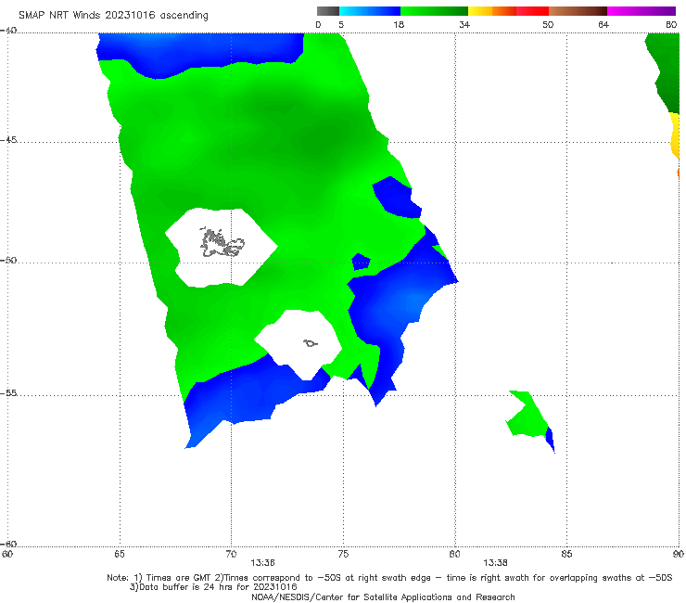Click the latitude label "-50"
Screen dimensions: 686x603
pos(8,260)
